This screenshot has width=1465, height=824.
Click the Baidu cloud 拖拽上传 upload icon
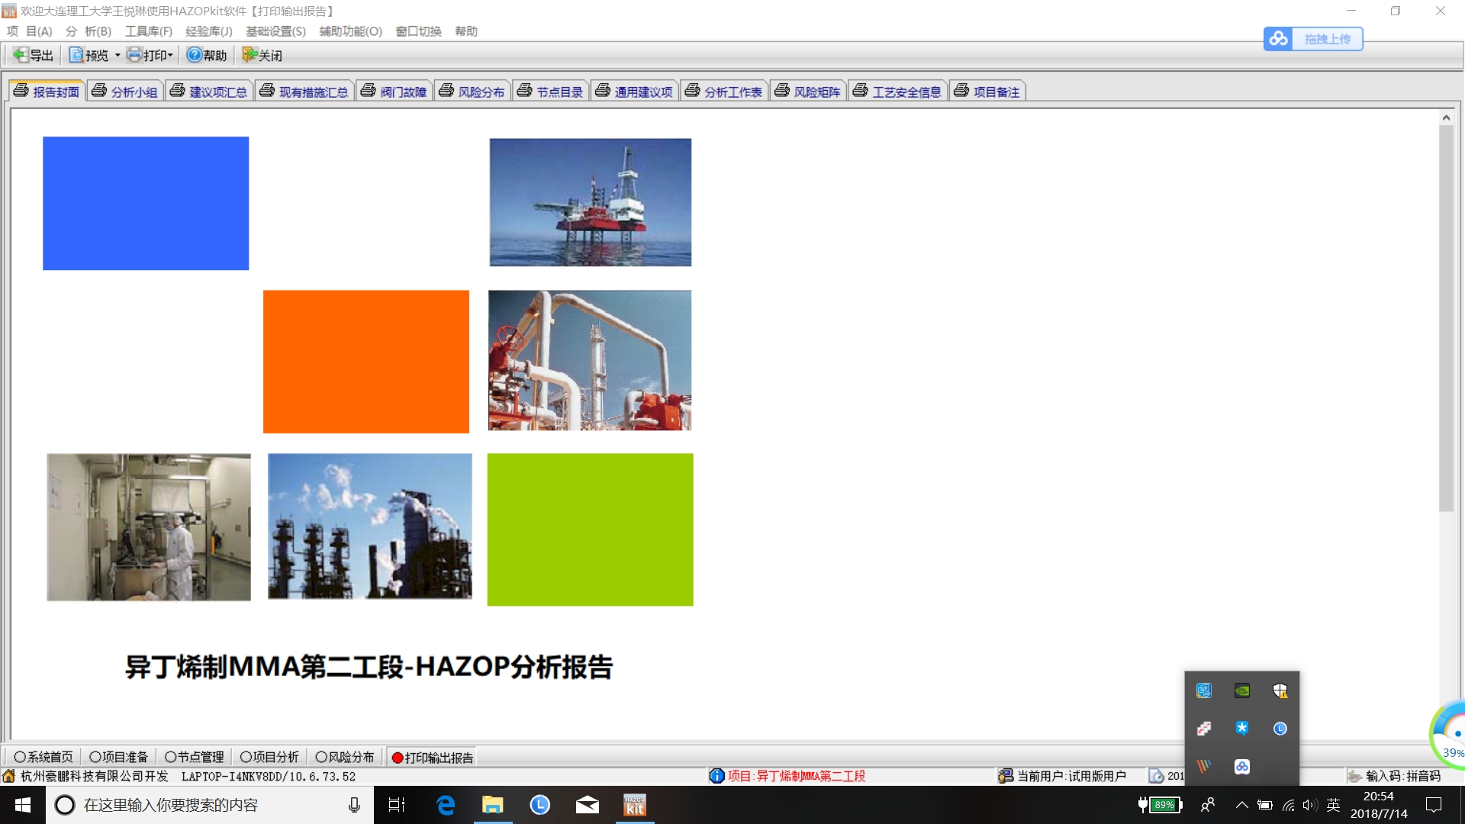(x=1280, y=39)
